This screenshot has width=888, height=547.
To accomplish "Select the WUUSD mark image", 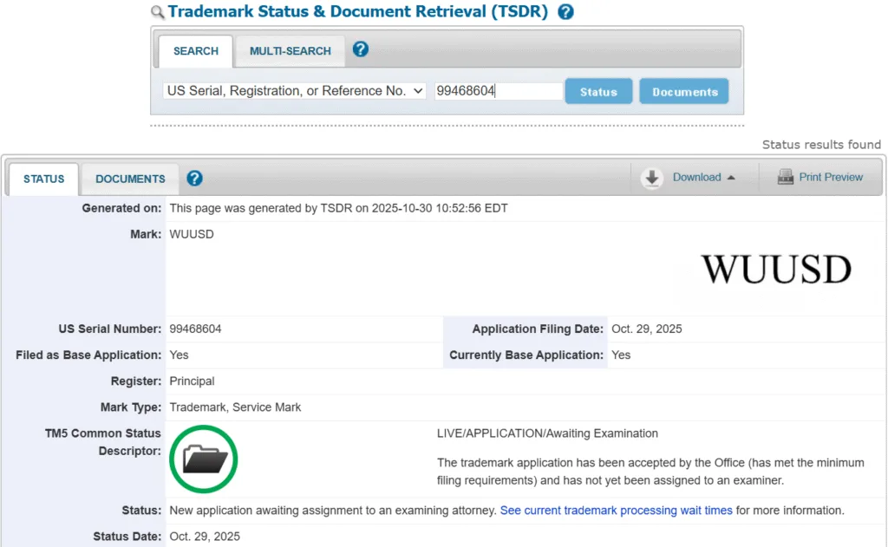I will (x=778, y=270).
